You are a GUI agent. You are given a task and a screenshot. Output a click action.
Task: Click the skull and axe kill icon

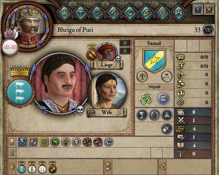coord(167,128)
